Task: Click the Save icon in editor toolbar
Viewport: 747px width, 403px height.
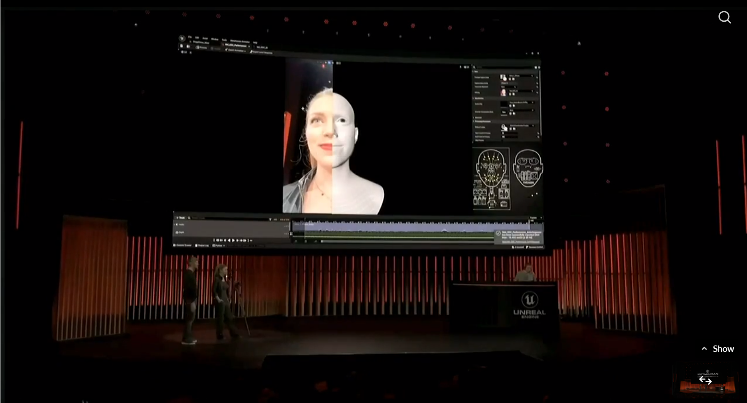Action: (x=182, y=46)
